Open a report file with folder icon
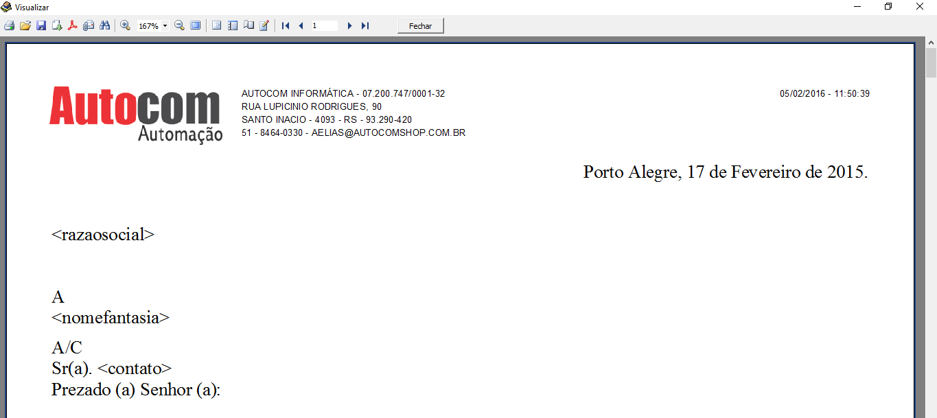Image resolution: width=937 pixels, height=418 pixels. pyautogui.click(x=25, y=25)
